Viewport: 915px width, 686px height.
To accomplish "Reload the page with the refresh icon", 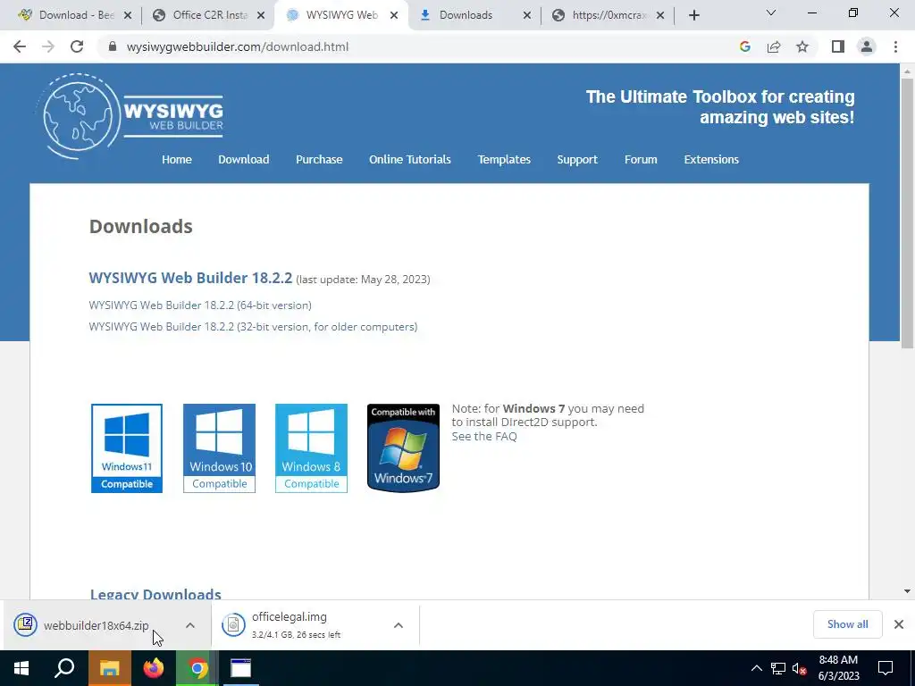I will tap(77, 46).
